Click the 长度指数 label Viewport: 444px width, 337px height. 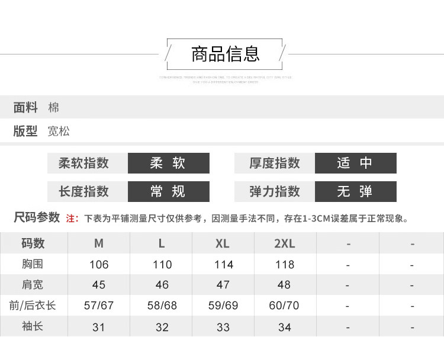click(84, 191)
